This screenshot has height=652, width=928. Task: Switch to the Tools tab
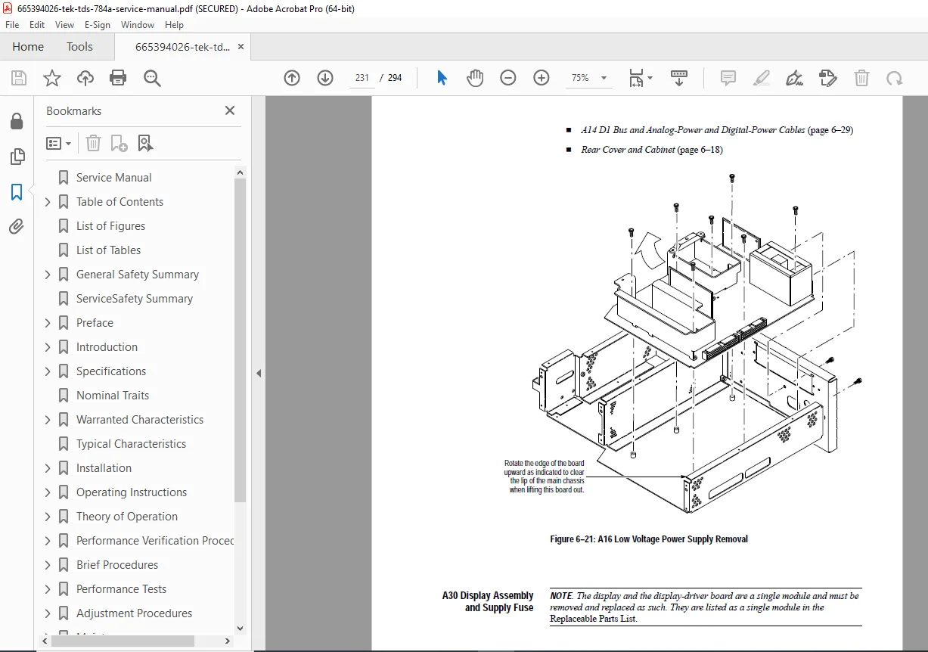[79, 47]
